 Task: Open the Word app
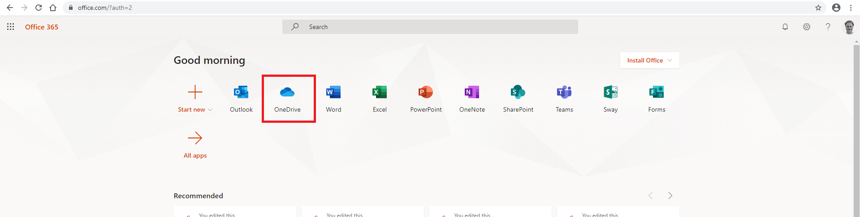pos(333,99)
